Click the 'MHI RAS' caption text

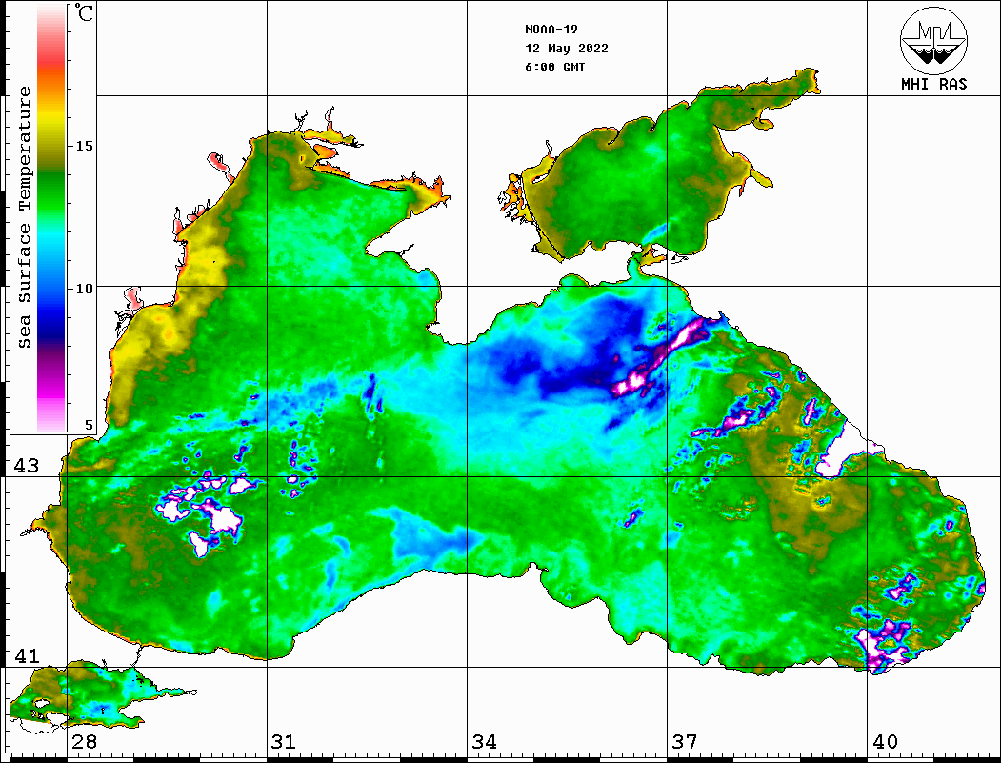[x=933, y=84]
